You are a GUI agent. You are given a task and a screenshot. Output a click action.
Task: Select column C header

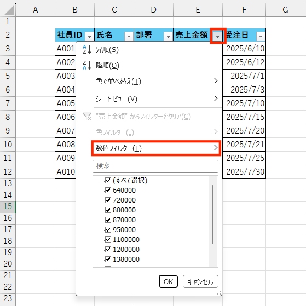tap(114, 10)
